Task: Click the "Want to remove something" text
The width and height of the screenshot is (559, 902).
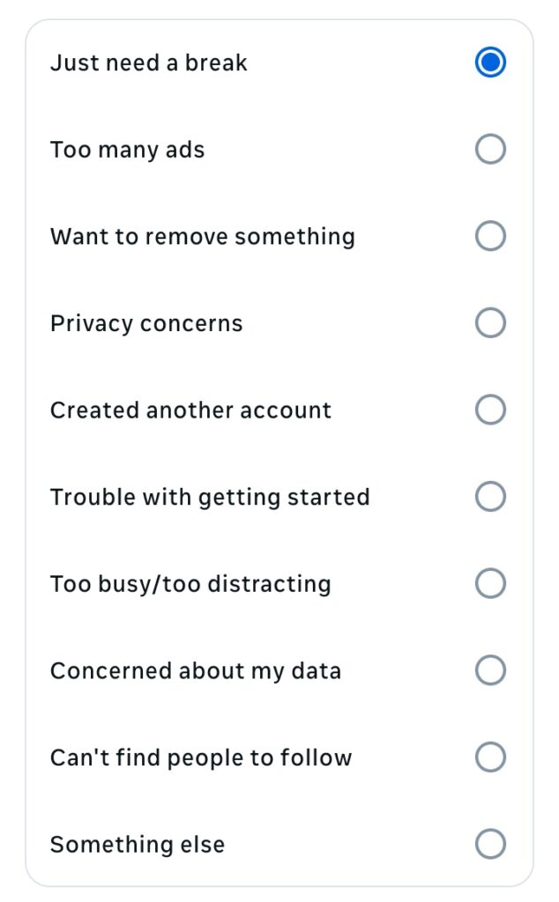Action: 202,237
